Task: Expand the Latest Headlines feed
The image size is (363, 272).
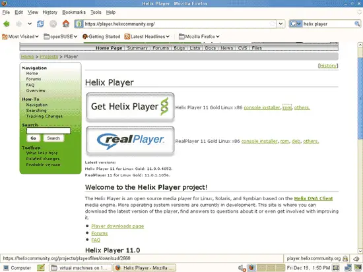Action: click(x=147, y=36)
